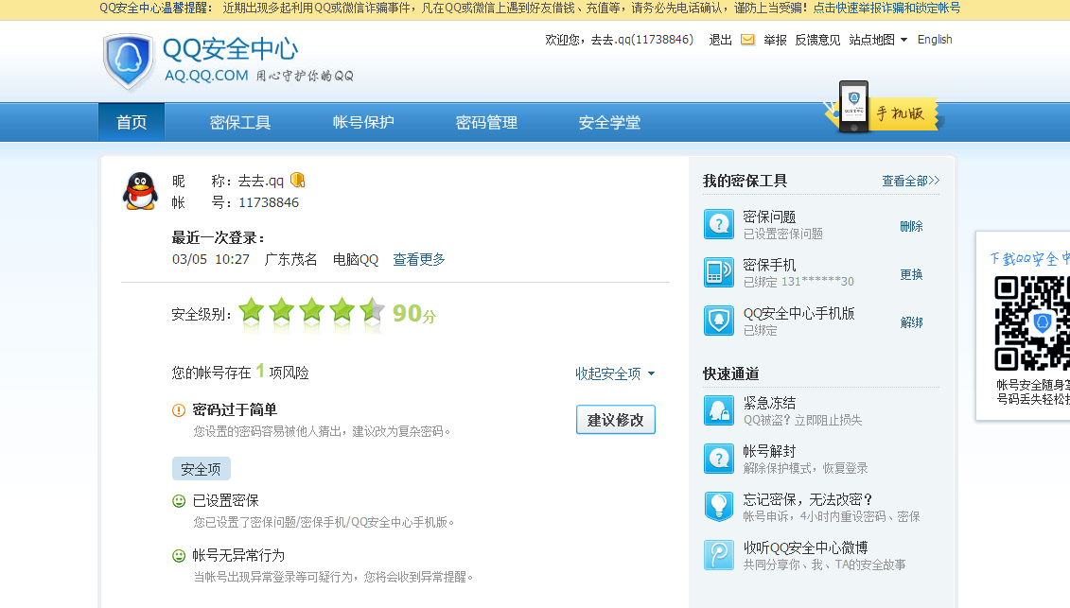
Task: Click the 密保问题 title text
Action: click(x=769, y=217)
